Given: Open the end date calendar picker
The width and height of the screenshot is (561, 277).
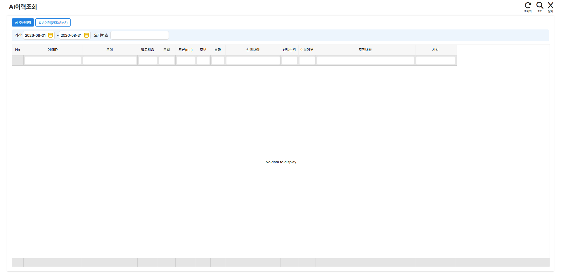Looking at the screenshot, I should click(86, 35).
